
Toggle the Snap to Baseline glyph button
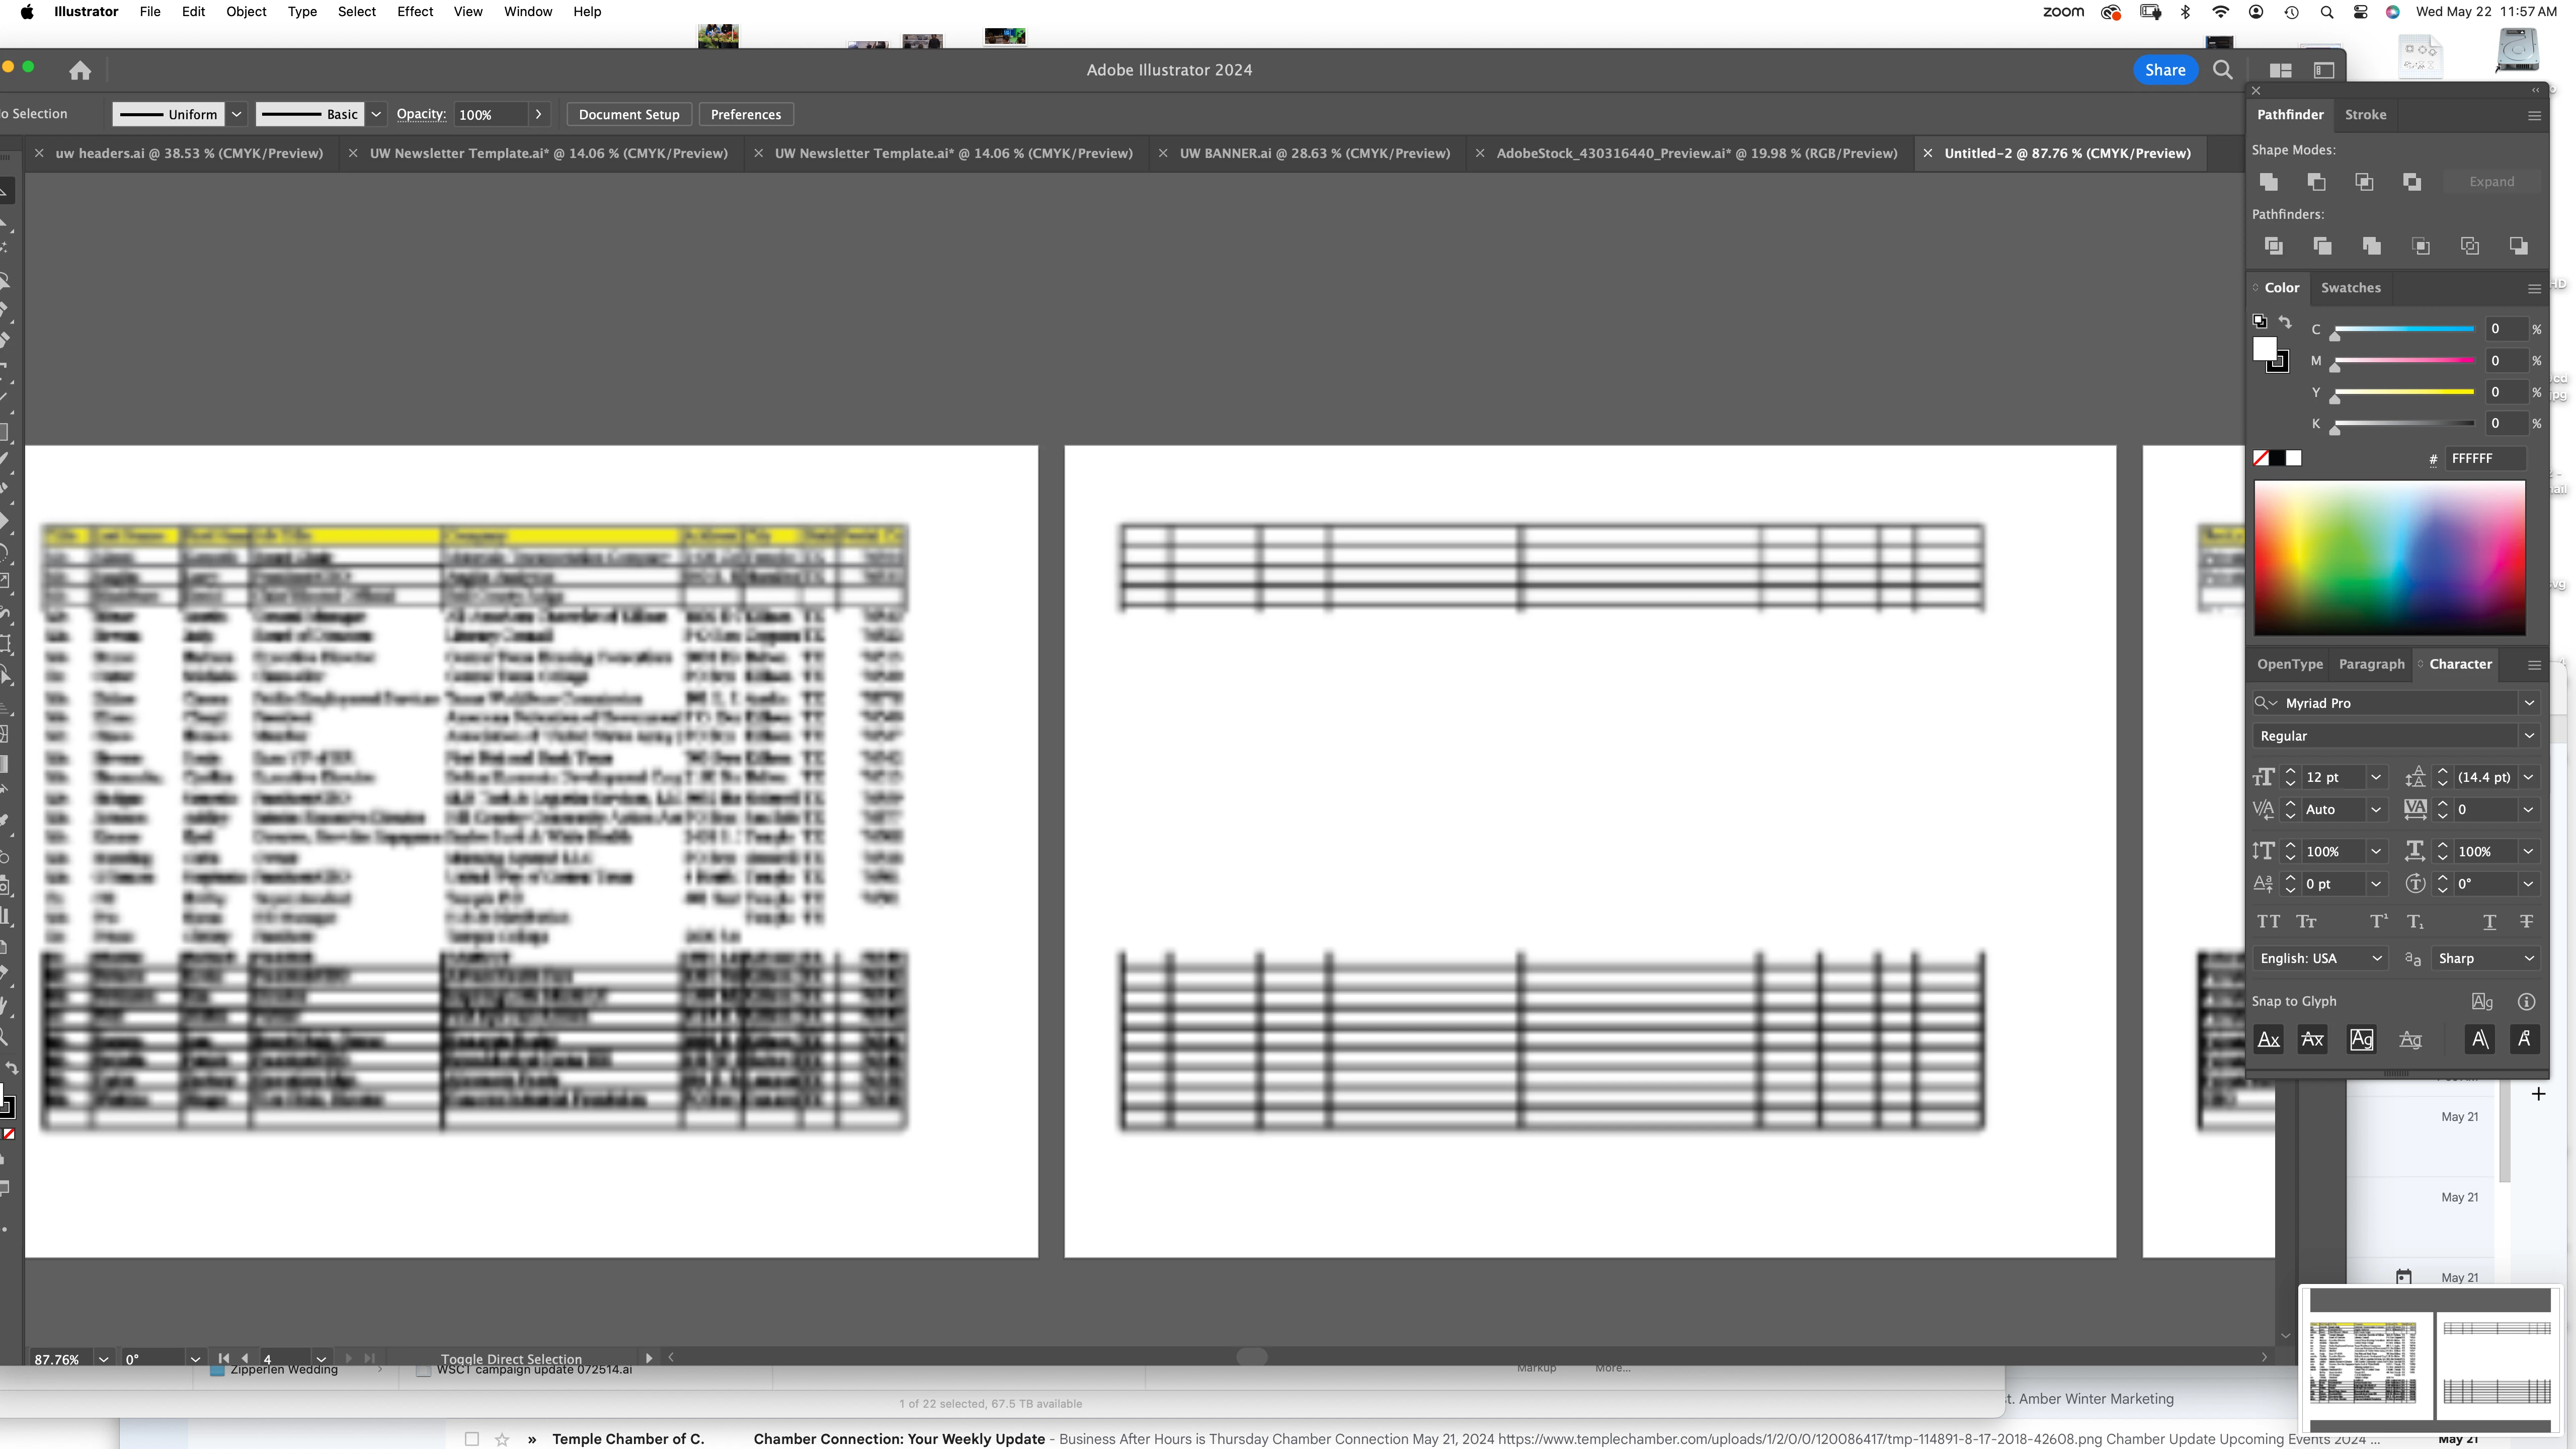2268,1039
